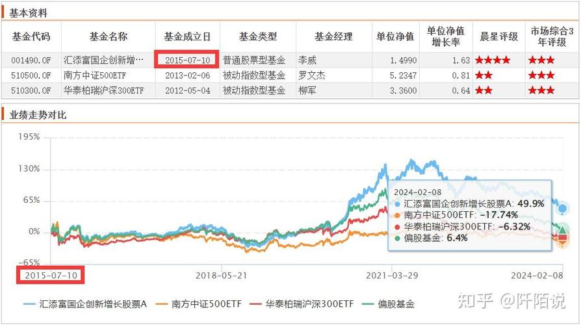Click growth rate 0.64
The image size is (581, 325).
461,90
